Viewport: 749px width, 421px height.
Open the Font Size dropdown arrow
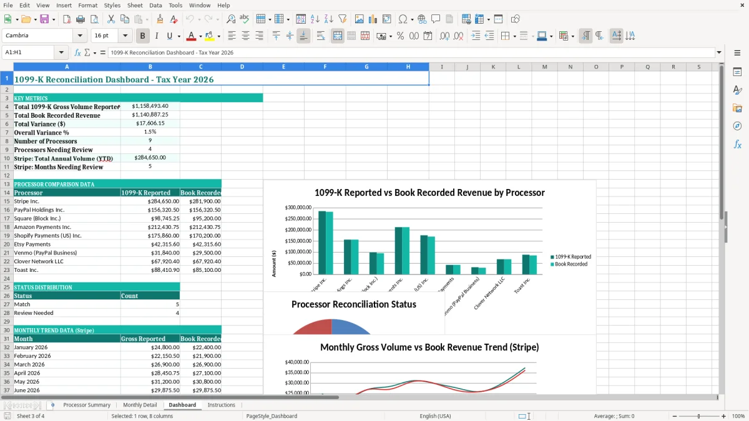pos(125,36)
